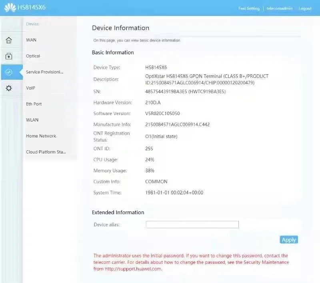Open advanced settings gear icon
320x283 pixels.
tap(9, 88)
